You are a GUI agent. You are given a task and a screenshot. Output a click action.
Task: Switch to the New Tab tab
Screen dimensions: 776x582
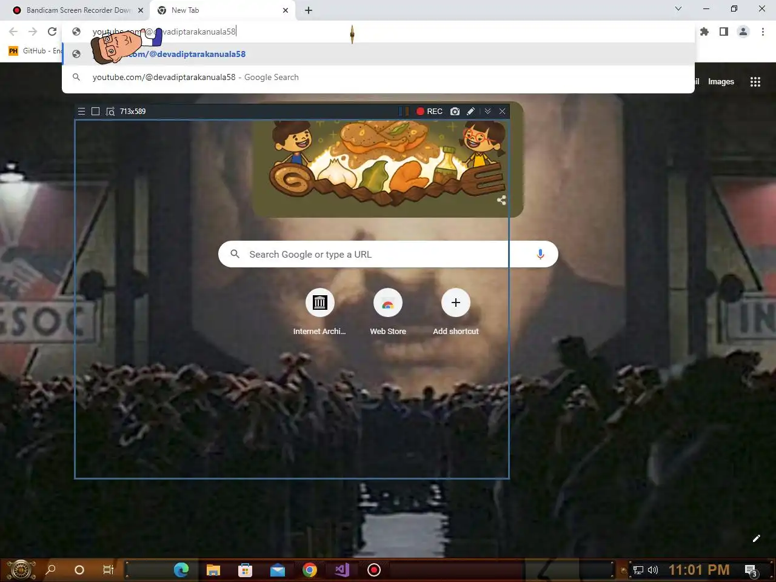pyautogui.click(x=221, y=10)
